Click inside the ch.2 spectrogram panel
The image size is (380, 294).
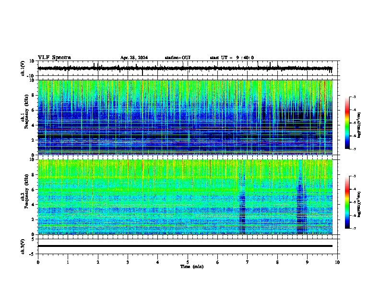click(185, 197)
